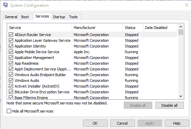
Task: Toggle AppX Deployment Service checkbox
Action: tap(11, 69)
